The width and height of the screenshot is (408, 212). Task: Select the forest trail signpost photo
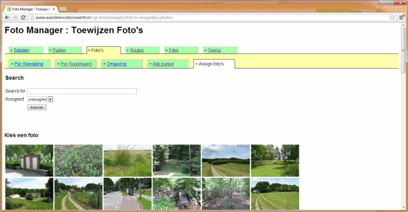click(x=226, y=194)
